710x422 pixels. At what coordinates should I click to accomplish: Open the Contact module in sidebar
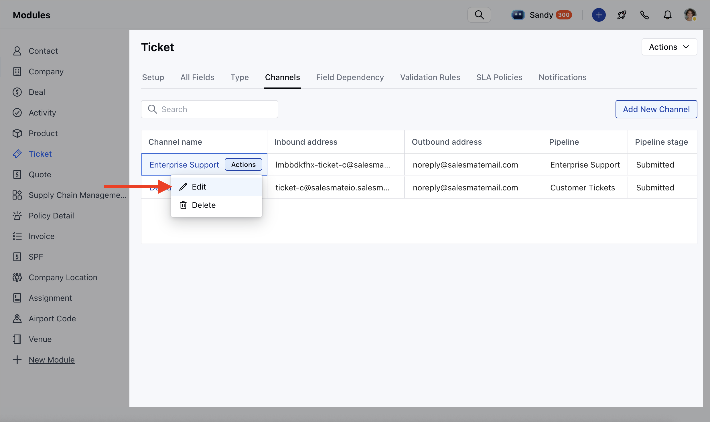pos(43,51)
